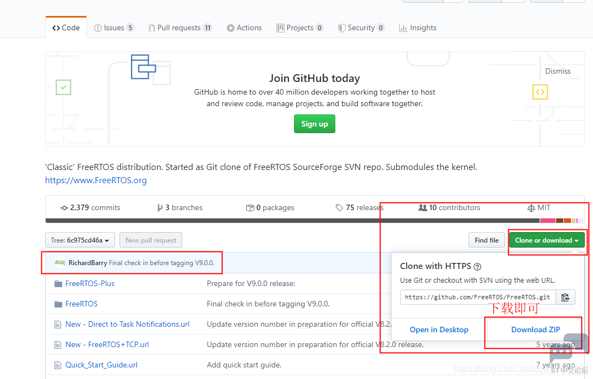The width and height of the screenshot is (593, 379).
Task: Dismiss the Join GitHub banner
Action: point(558,71)
